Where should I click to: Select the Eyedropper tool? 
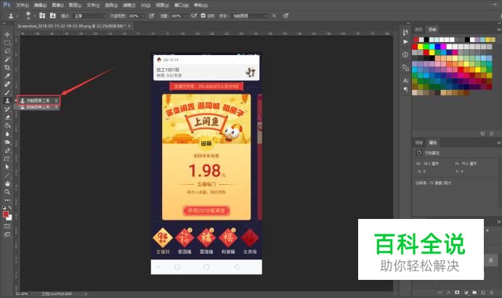7,76
